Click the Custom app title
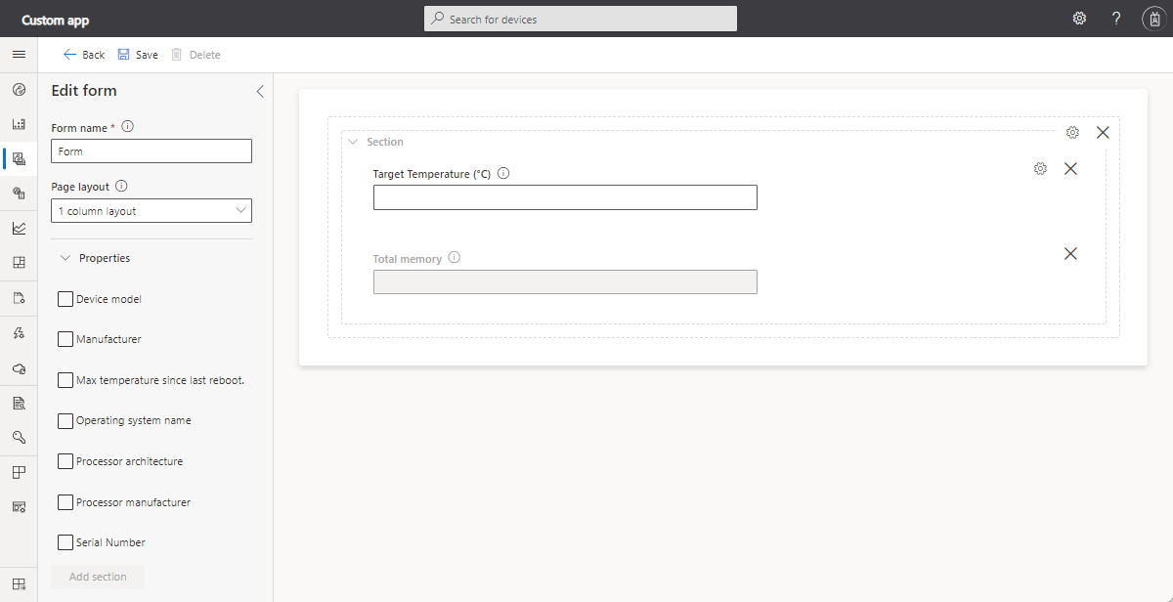 pyautogui.click(x=55, y=20)
